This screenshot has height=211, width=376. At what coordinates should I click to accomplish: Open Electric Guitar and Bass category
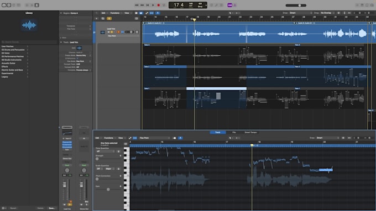point(12,70)
